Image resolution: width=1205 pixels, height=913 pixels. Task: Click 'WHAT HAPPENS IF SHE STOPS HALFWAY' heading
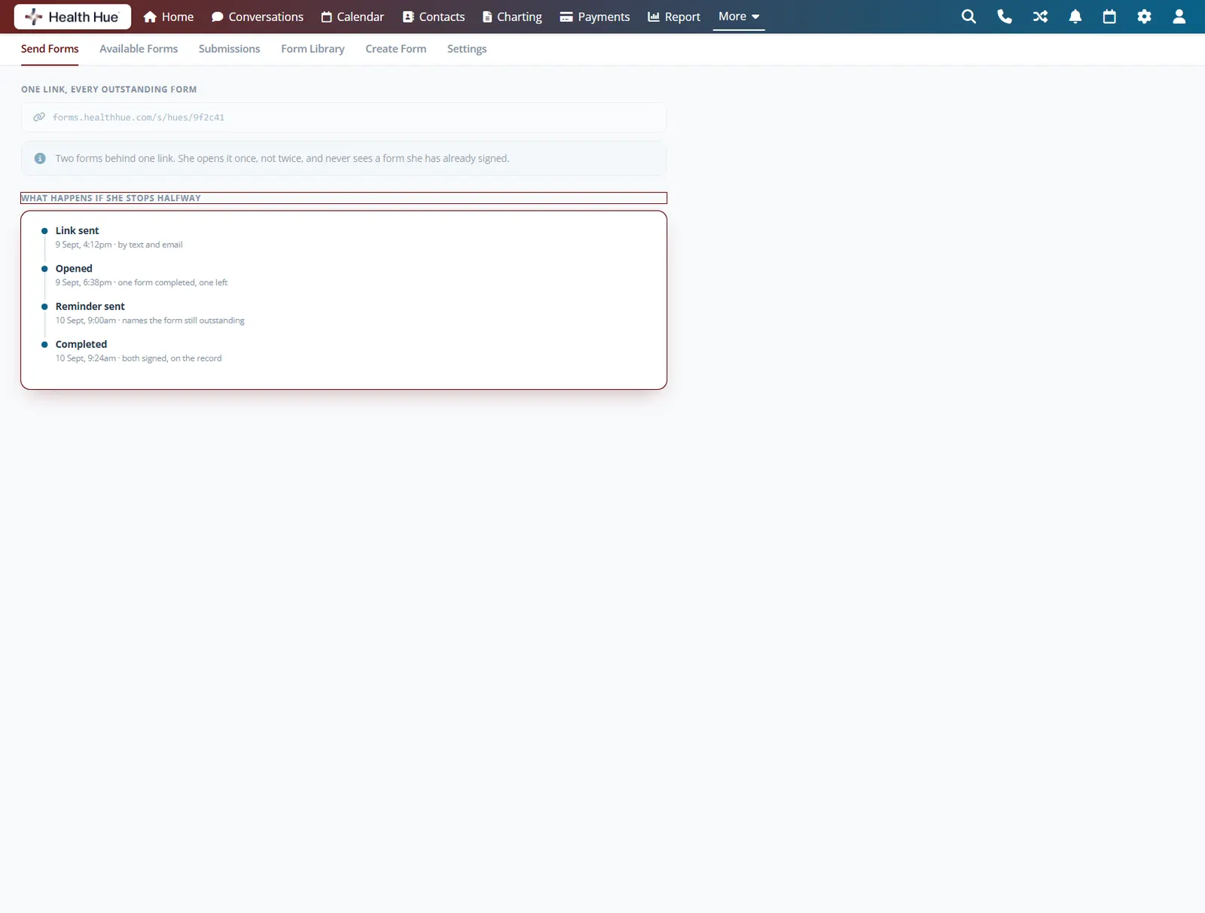tap(111, 198)
